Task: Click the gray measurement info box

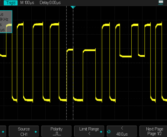Action: pos(6,22)
